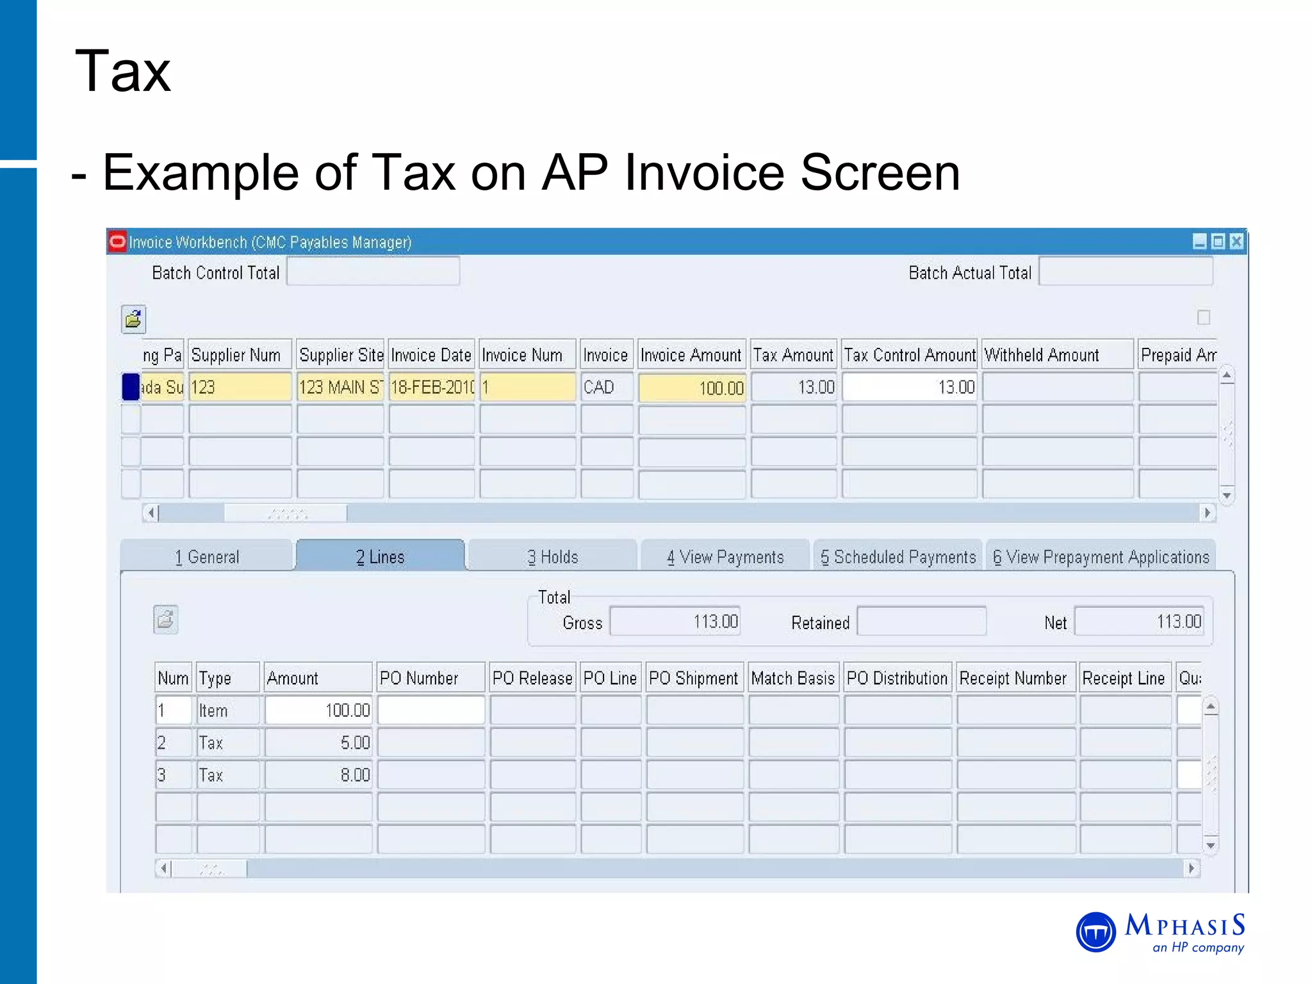
Task: Select the third invoice row indicator
Action: tap(131, 452)
